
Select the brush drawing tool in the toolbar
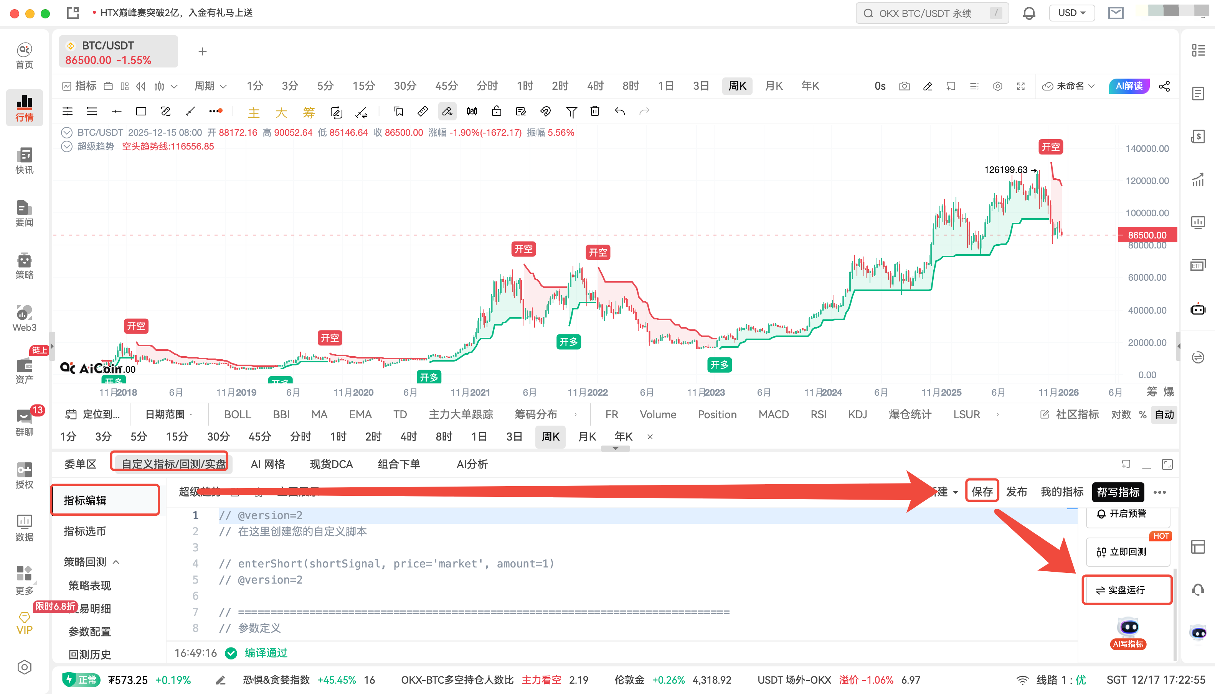(447, 111)
